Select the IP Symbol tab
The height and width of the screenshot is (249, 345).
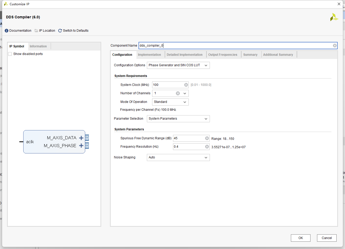coord(17,46)
